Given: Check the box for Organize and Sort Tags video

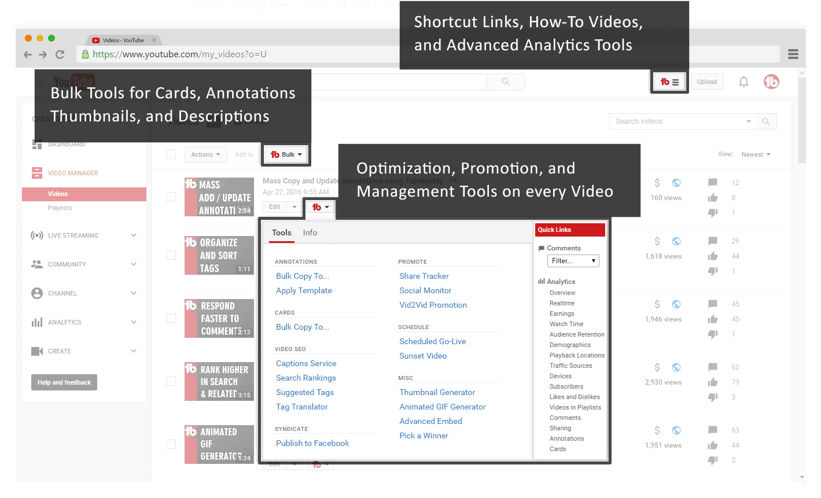Looking at the screenshot, I should tap(171, 255).
